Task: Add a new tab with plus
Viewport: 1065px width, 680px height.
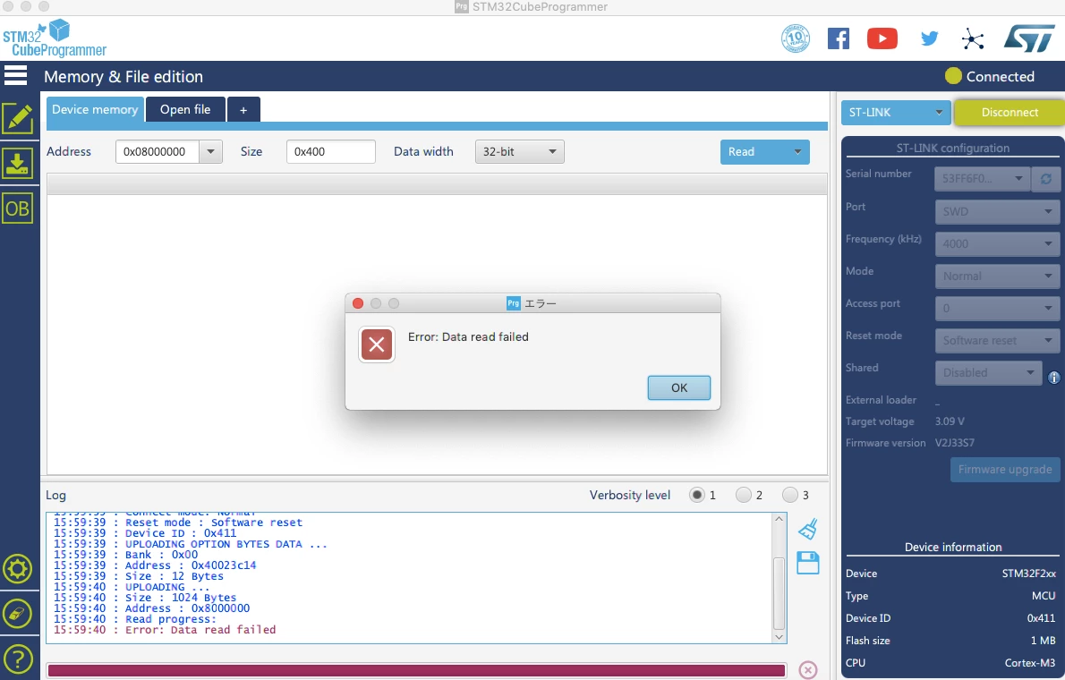Action: [243, 110]
